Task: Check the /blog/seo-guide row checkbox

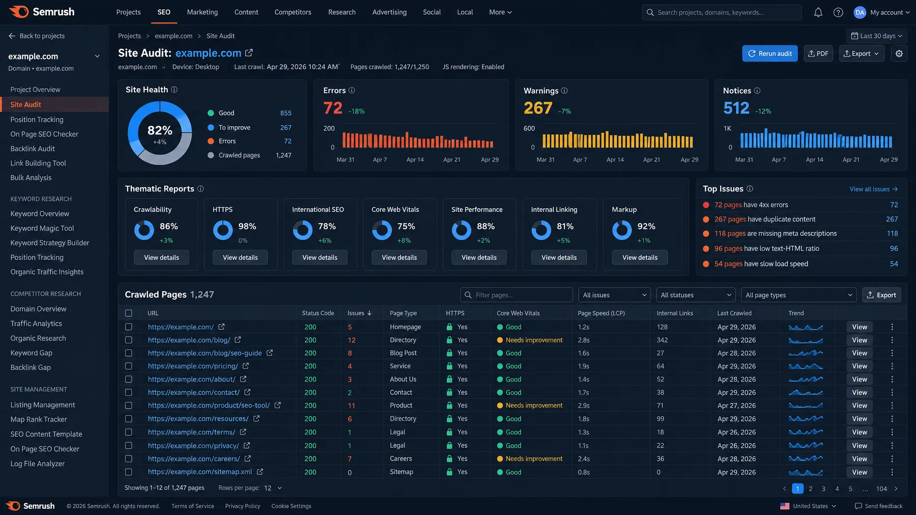Action: point(129,353)
